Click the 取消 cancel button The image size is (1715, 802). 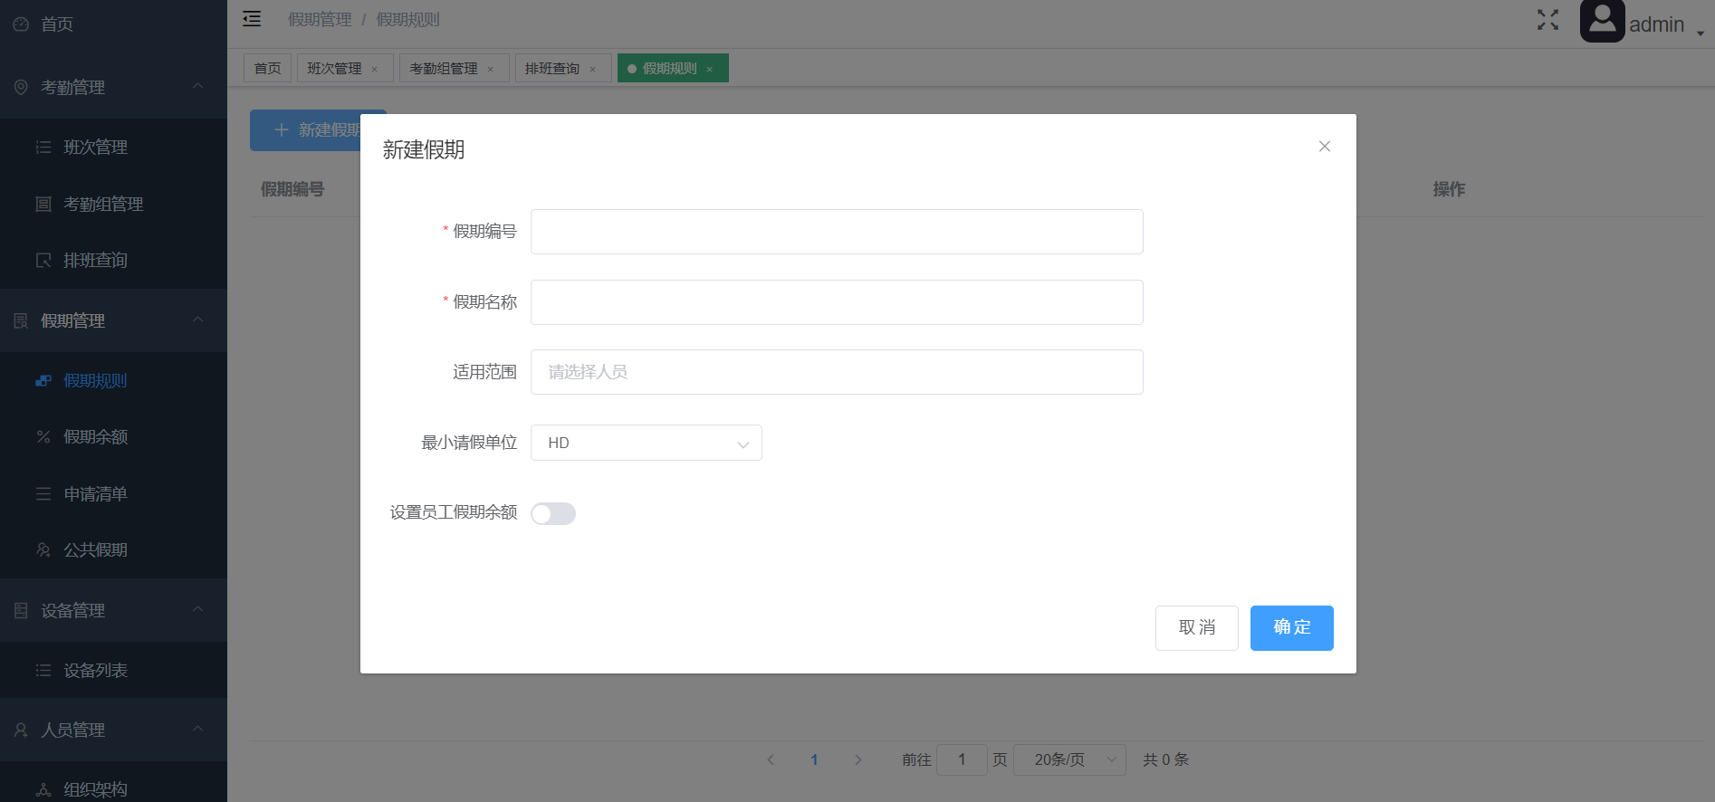click(x=1197, y=628)
